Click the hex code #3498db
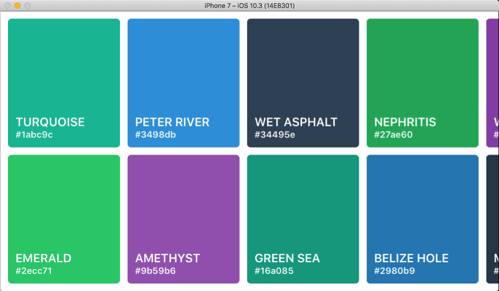The width and height of the screenshot is (499, 291). click(154, 134)
